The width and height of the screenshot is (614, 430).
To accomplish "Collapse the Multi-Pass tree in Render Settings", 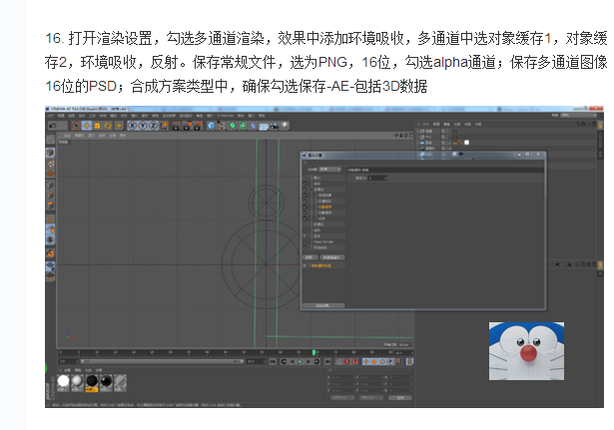I will point(311,190).
